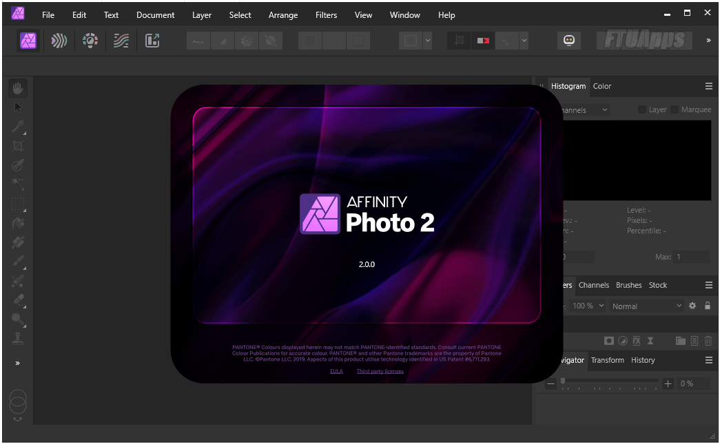Screen dimensions: 720x444
Task: Enable the Marquee checkbox in Histogram
Action: [675, 109]
